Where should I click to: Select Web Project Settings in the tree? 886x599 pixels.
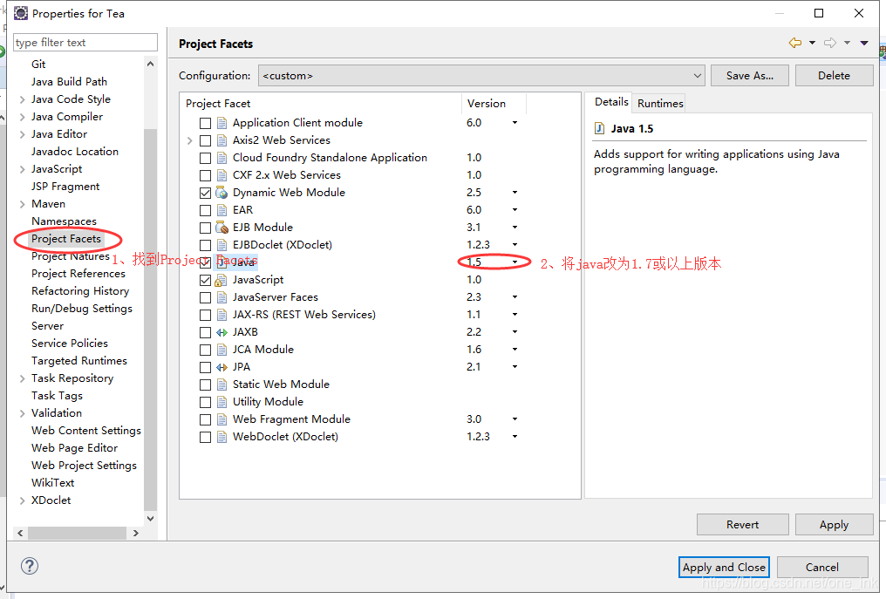(85, 465)
